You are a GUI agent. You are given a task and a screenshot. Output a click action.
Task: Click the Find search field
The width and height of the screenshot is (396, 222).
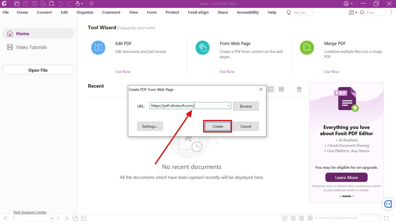point(373,12)
